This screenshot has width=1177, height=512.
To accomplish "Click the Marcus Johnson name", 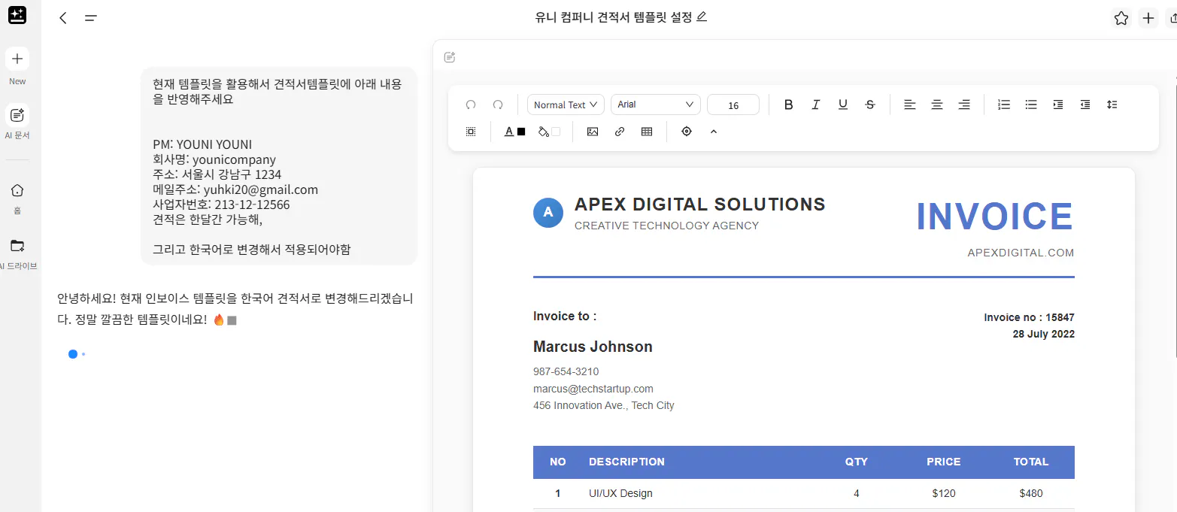I will 593,347.
